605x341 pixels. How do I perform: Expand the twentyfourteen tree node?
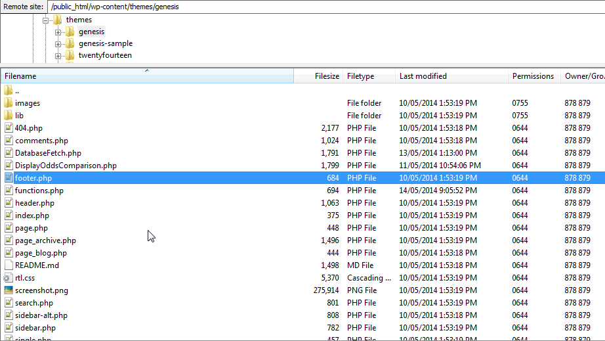coord(58,56)
